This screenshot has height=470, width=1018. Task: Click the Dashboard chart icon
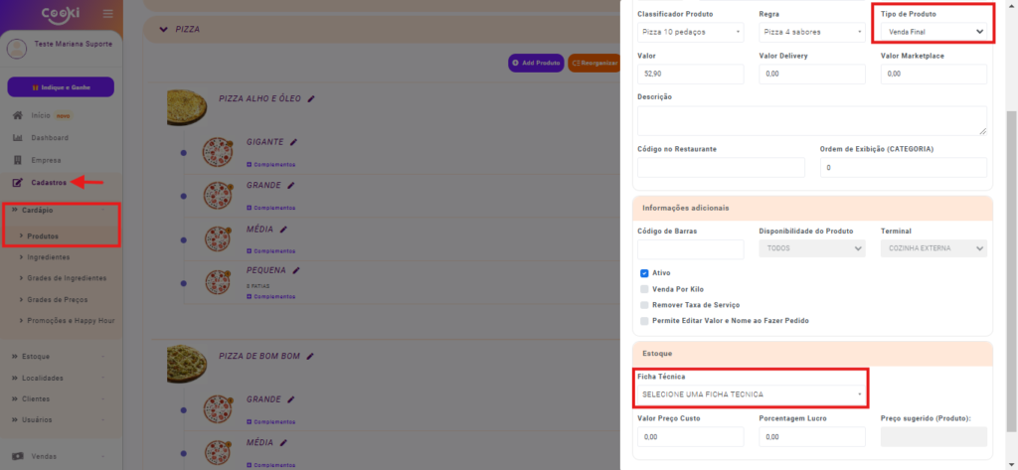point(17,138)
